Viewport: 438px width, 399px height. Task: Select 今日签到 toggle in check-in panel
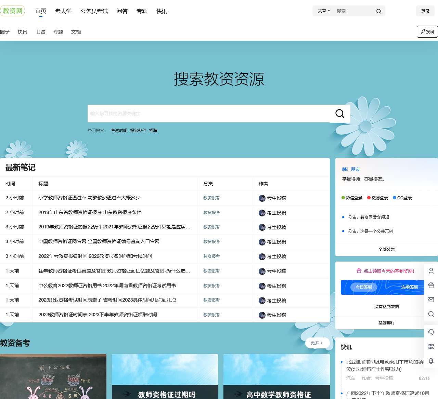point(363,287)
